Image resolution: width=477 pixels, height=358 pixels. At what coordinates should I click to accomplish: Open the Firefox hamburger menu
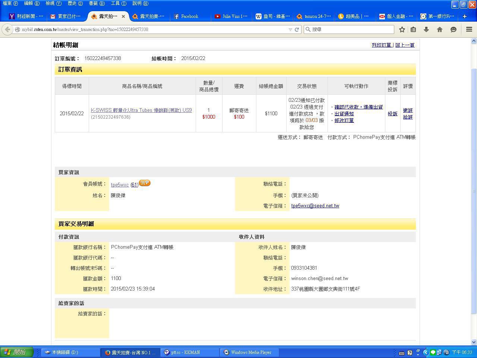coord(469,29)
